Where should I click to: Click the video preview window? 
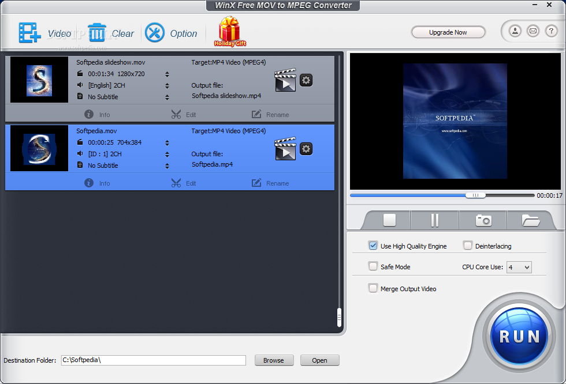pyautogui.click(x=455, y=122)
